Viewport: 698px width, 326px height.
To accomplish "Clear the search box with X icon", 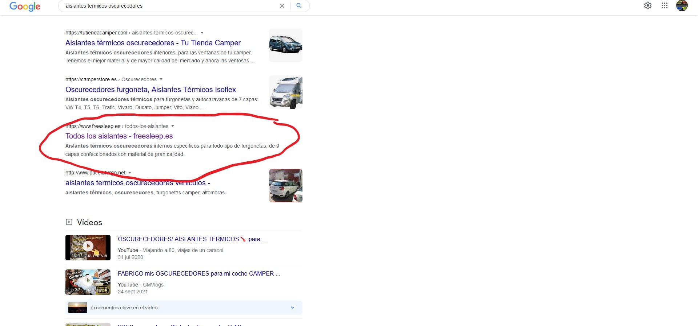I will pyautogui.click(x=282, y=6).
